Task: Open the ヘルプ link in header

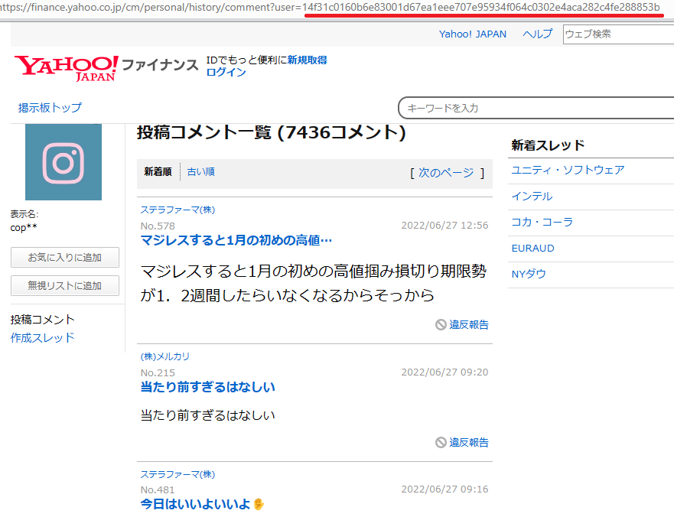Action: click(537, 34)
